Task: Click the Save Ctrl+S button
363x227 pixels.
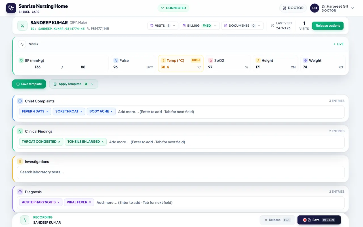Action: pos(319,220)
